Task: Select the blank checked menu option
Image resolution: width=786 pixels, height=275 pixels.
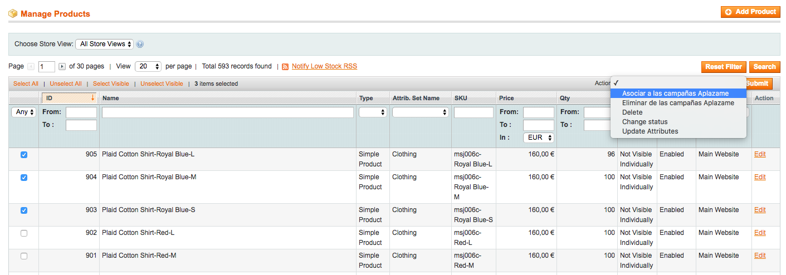Action: [678, 83]
